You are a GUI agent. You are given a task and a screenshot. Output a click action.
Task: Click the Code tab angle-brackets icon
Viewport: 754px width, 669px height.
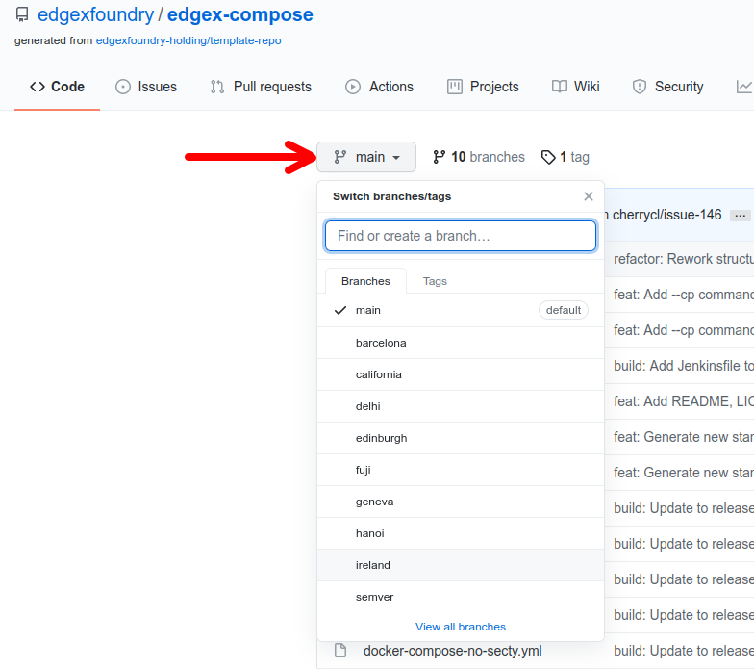(38, 87)
